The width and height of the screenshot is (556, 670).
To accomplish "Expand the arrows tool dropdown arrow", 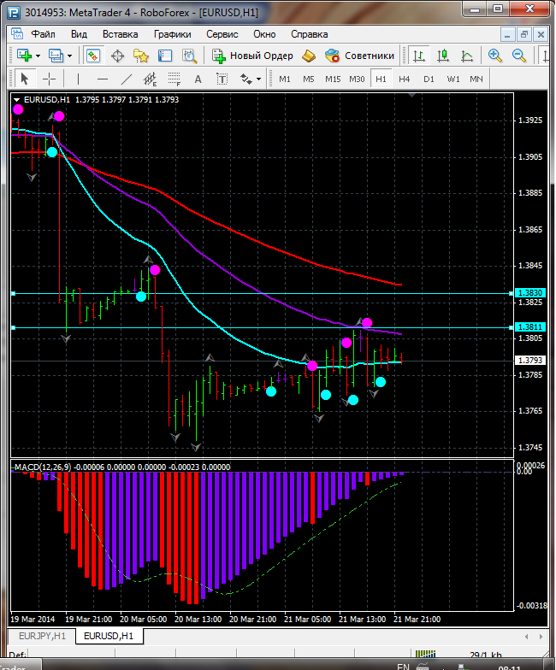I will coord(258,79).
